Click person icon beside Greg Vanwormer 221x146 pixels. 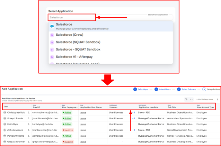[x=29, y=142]
